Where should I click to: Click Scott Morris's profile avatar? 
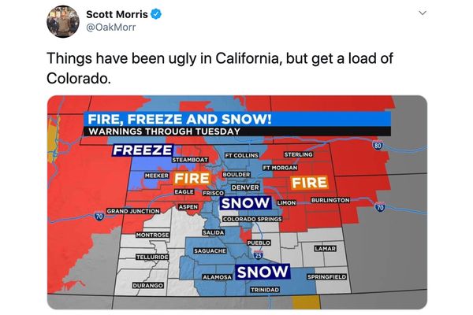tap(60, 21)
